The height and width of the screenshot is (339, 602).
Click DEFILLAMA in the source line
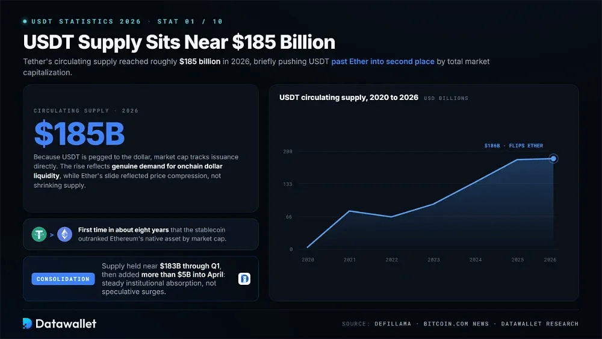pyautogui.click(x=393, y=324)
